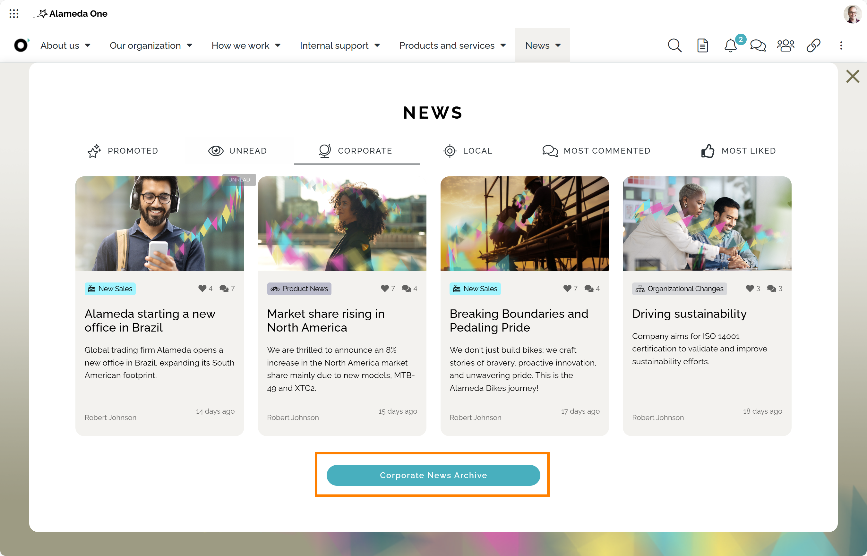This screenshot has width=867, height=556.
Task: Open the links chain icon
Action: 813,46
